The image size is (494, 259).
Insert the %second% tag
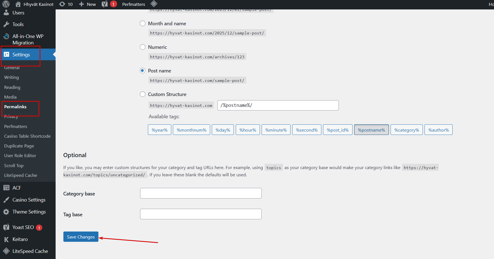307,130
